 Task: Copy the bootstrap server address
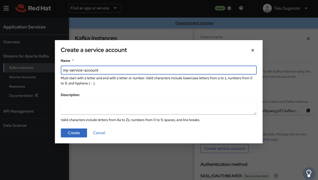point(308,110)
